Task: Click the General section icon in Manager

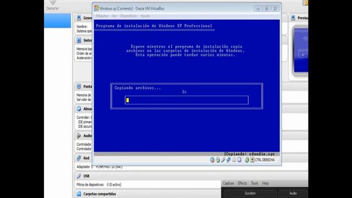Action: coord(79,18)
